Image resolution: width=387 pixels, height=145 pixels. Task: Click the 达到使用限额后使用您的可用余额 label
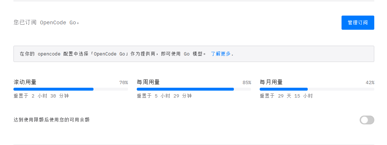51,120
